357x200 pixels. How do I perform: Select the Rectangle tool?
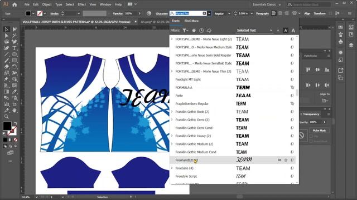point(15,61)
